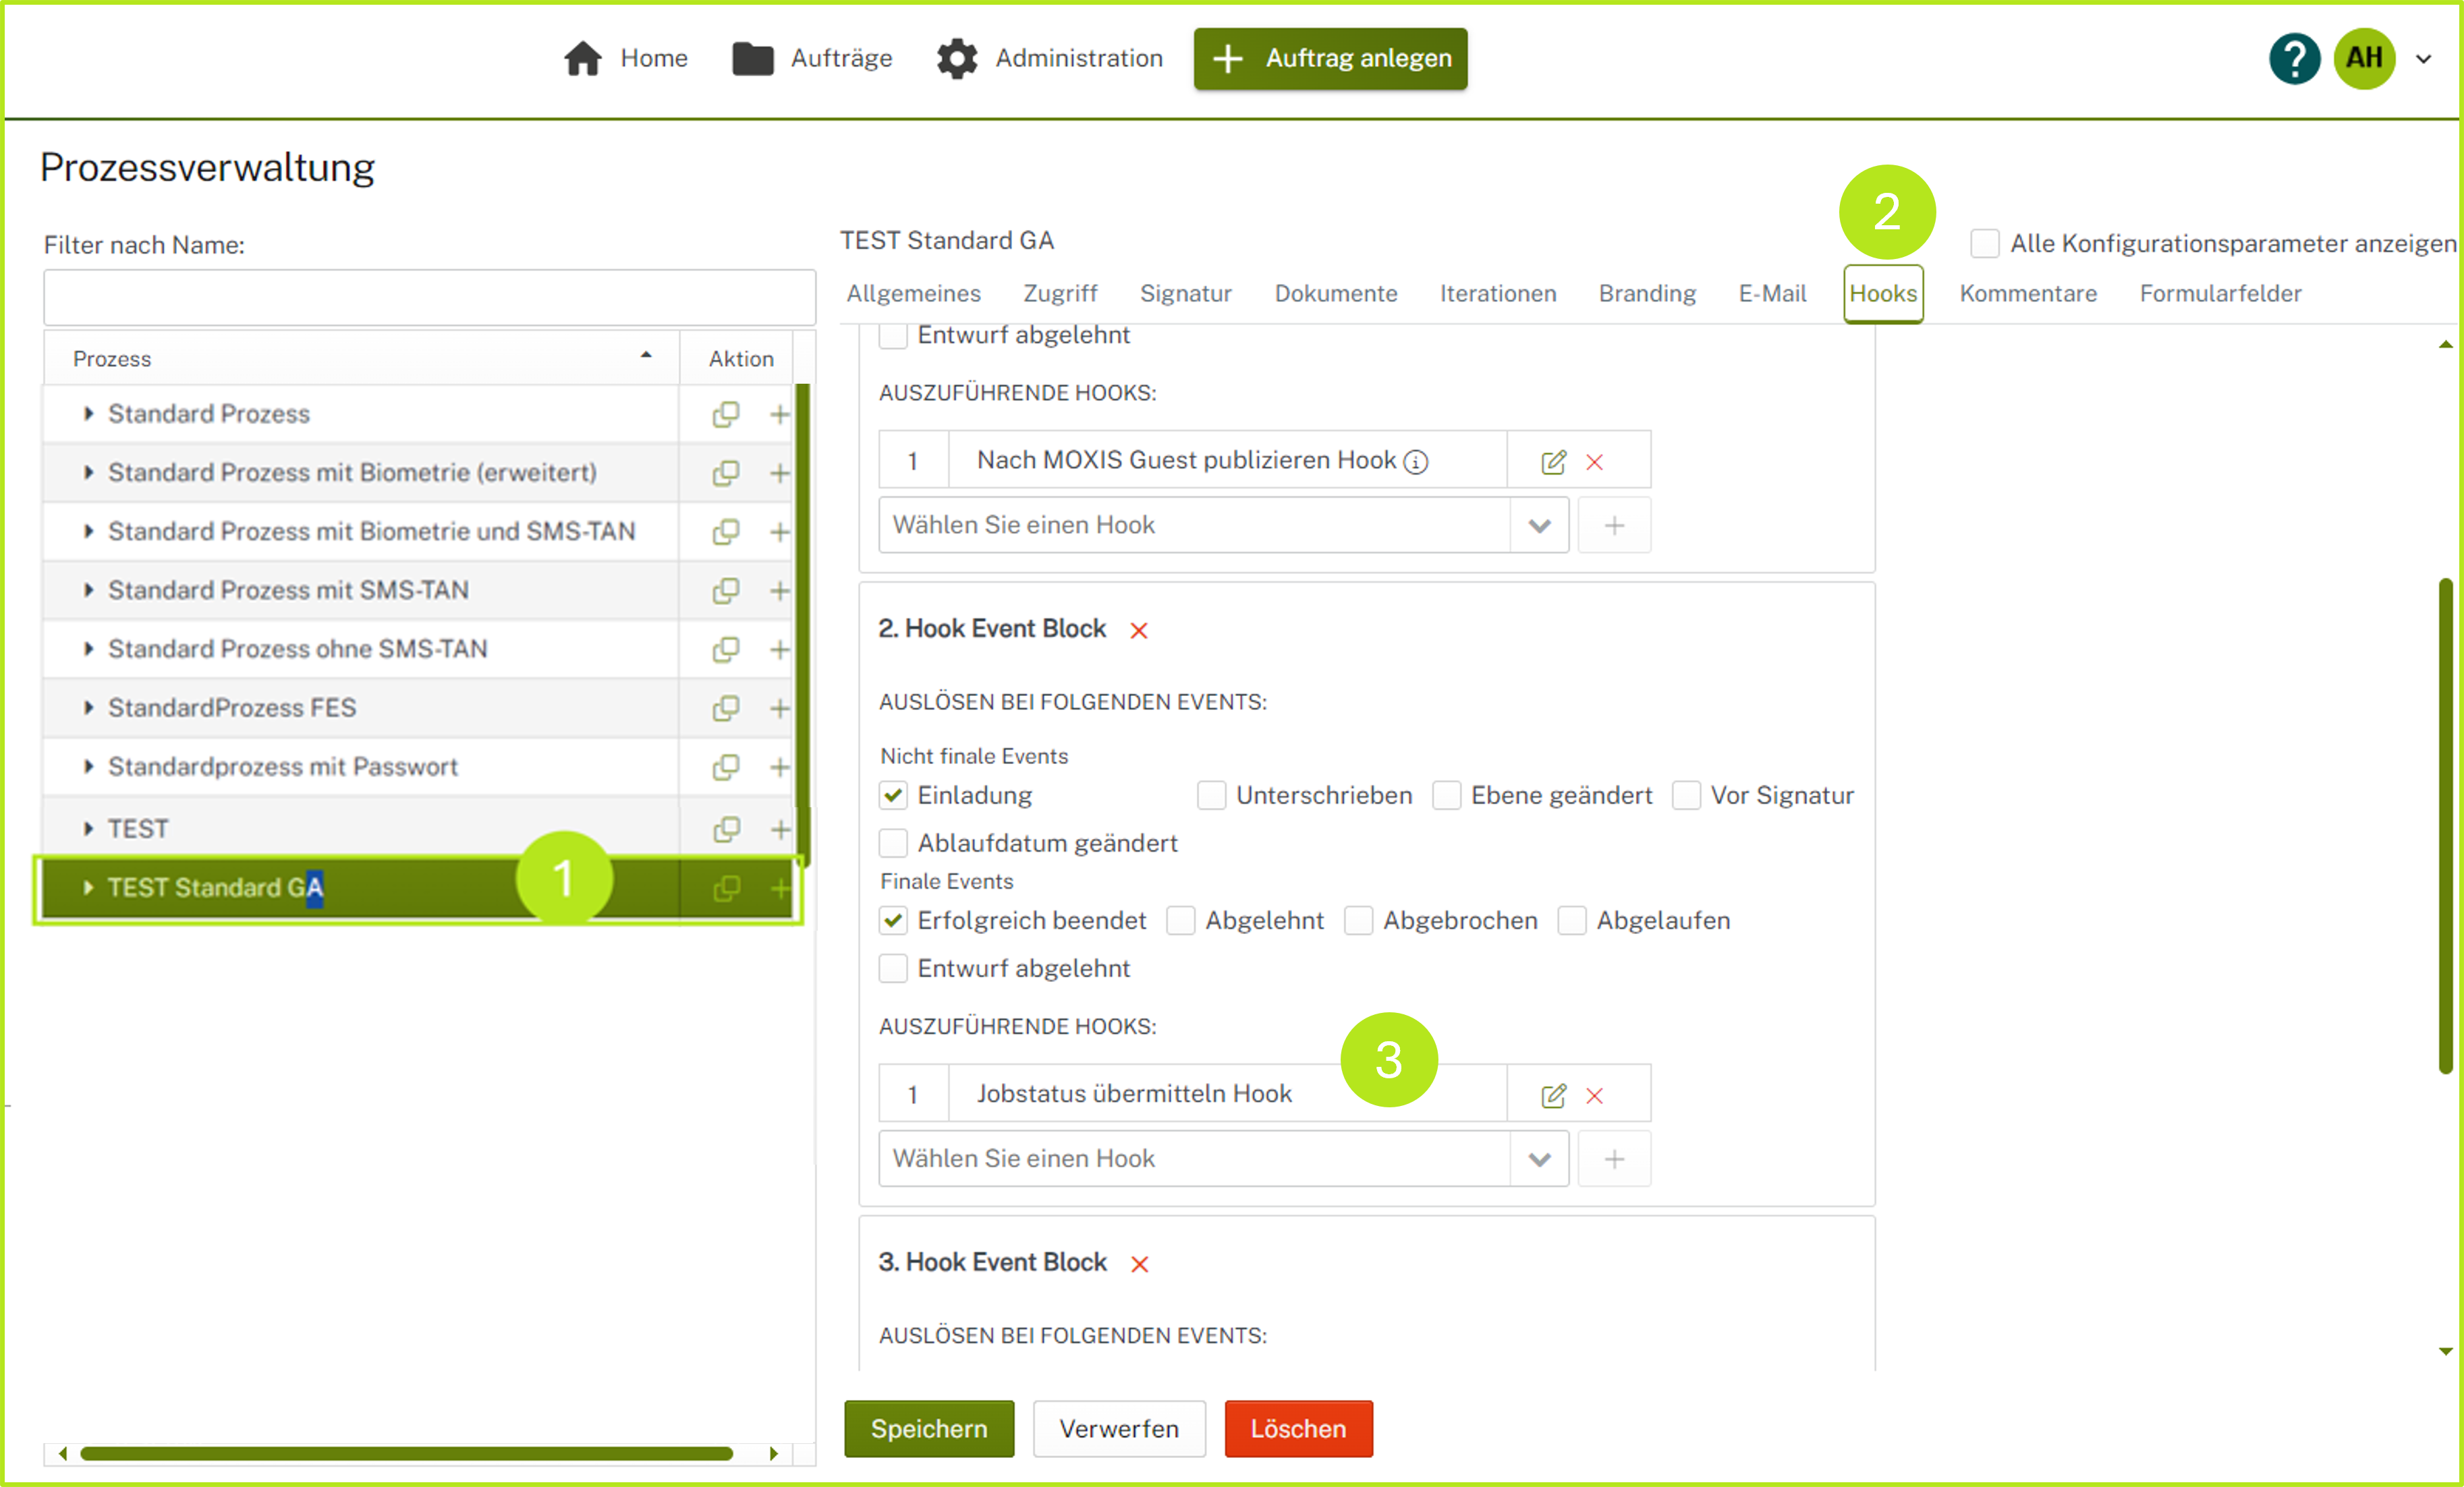Click the plus icon beside TEST process

pos(780,827)
